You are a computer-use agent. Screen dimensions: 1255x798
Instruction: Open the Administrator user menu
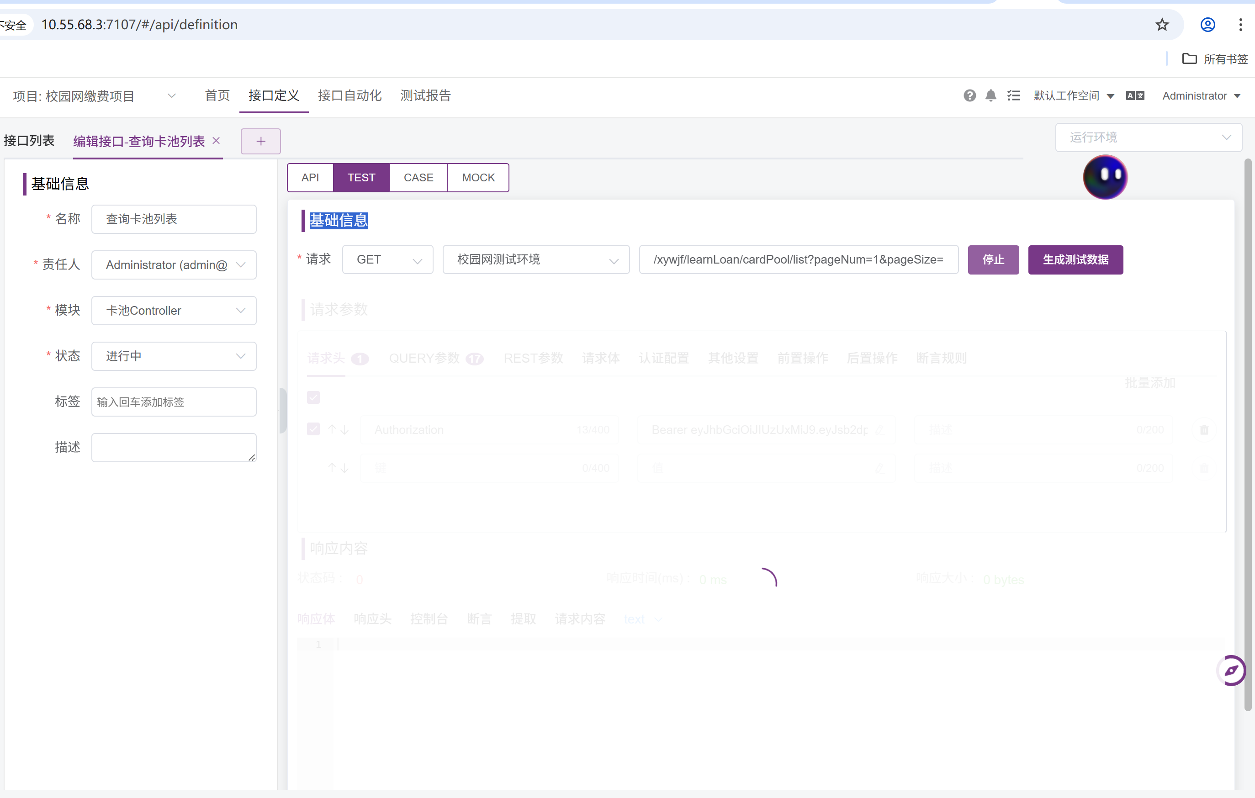(1201, 96)
